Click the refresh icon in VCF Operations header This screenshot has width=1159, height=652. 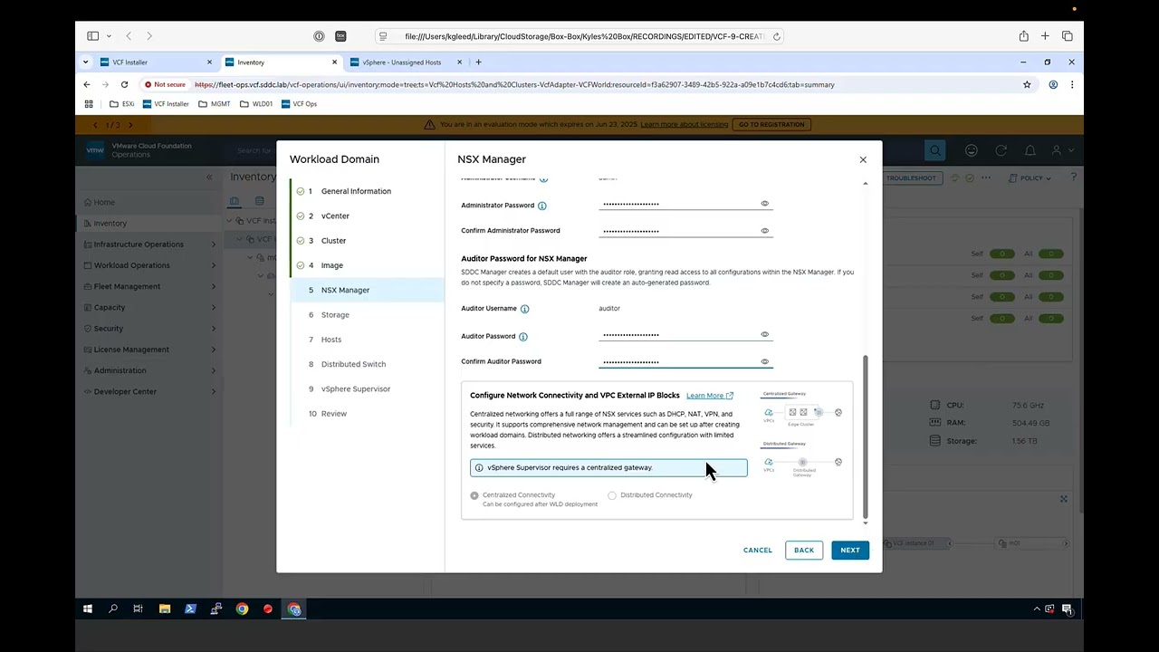tap(1001, 150)
